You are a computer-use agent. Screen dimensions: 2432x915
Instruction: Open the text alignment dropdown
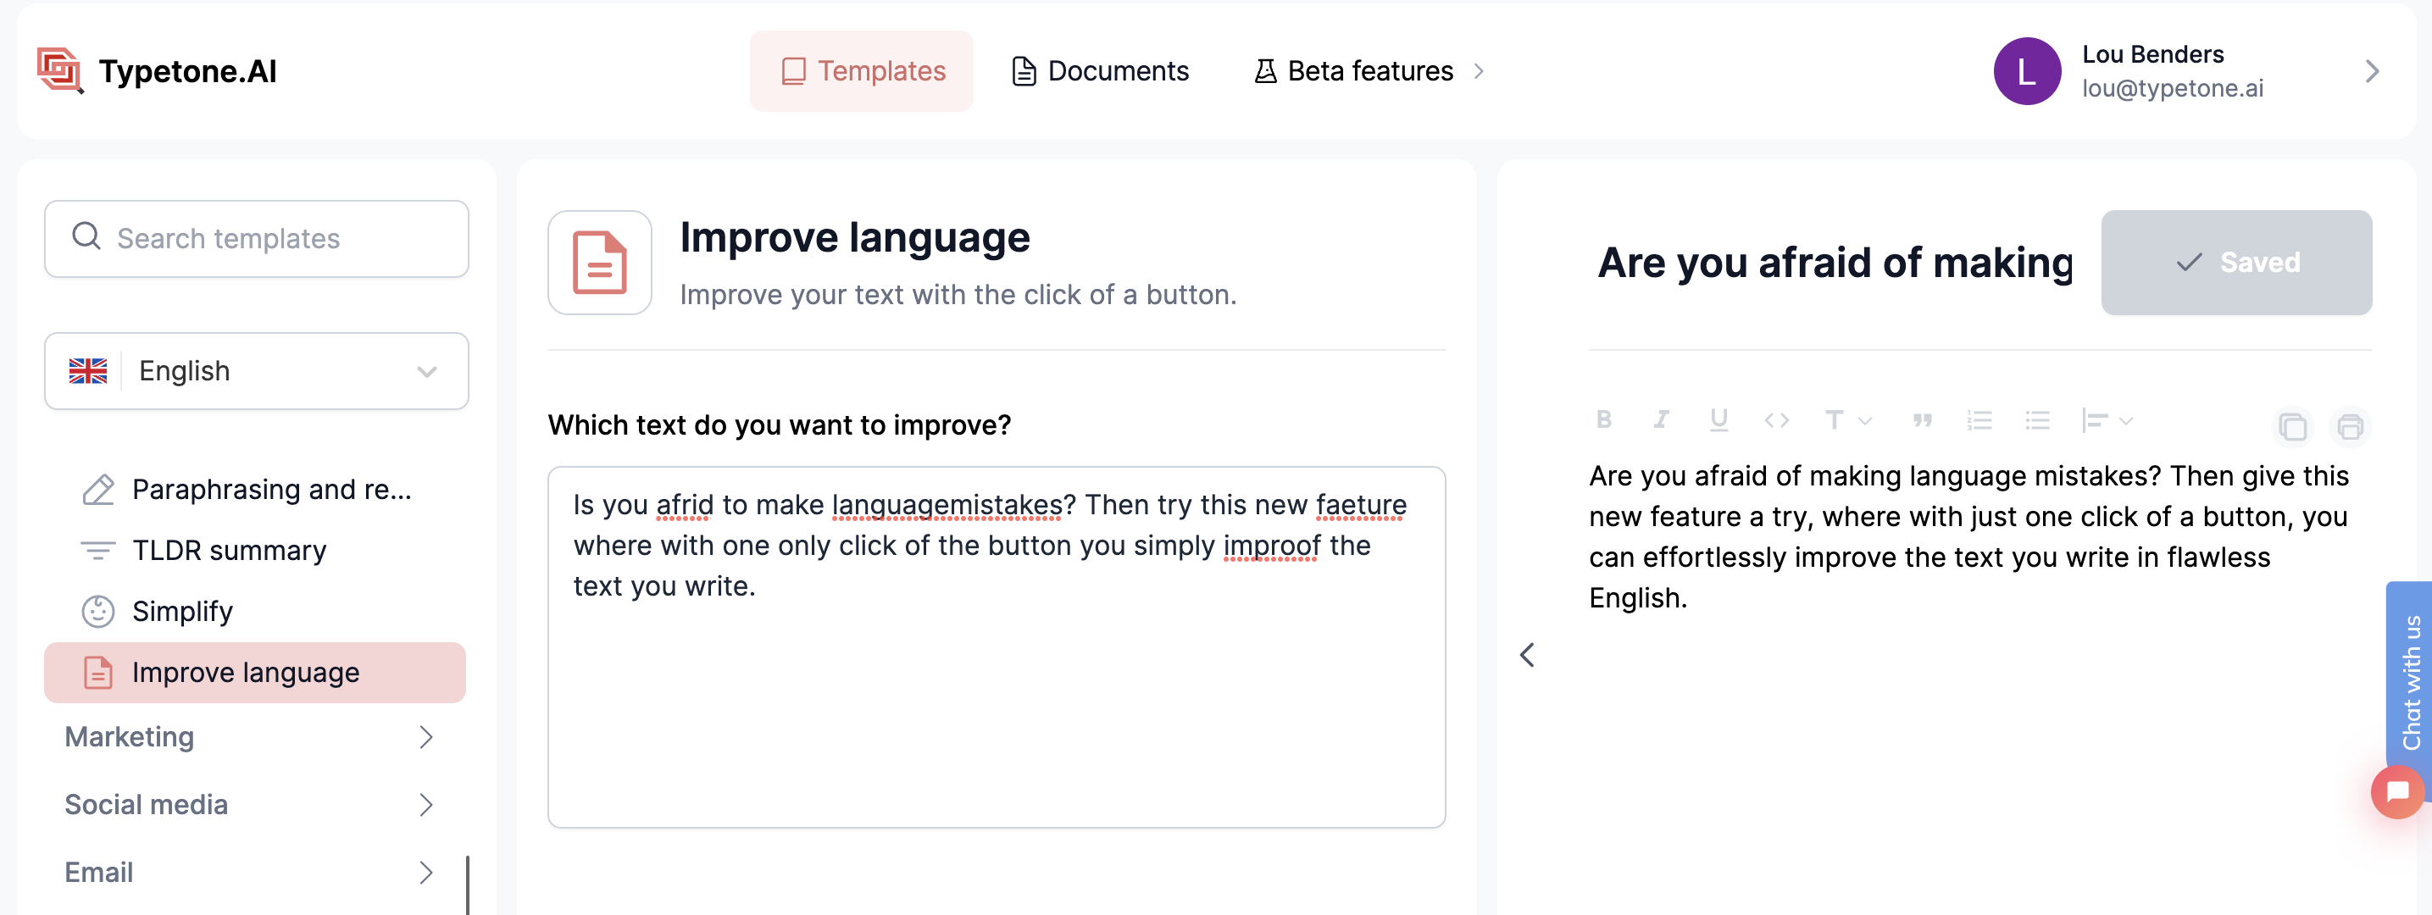pos(2107,419)
